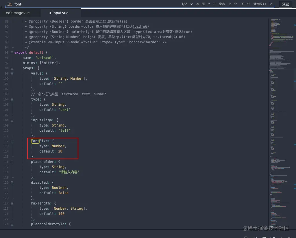This screenshot has width=296, height=238.
Task: Click 'type: Boolean,' on line 121
Action: point(54,188)
